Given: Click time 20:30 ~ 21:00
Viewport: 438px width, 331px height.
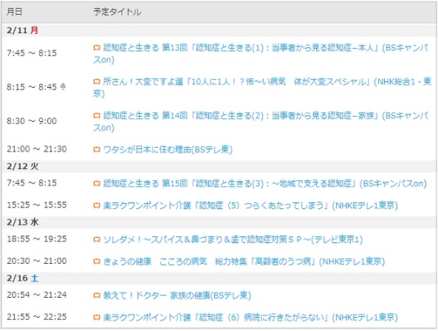Looking at the screenshot, I should pyautogui.click(x=37, y=261).
